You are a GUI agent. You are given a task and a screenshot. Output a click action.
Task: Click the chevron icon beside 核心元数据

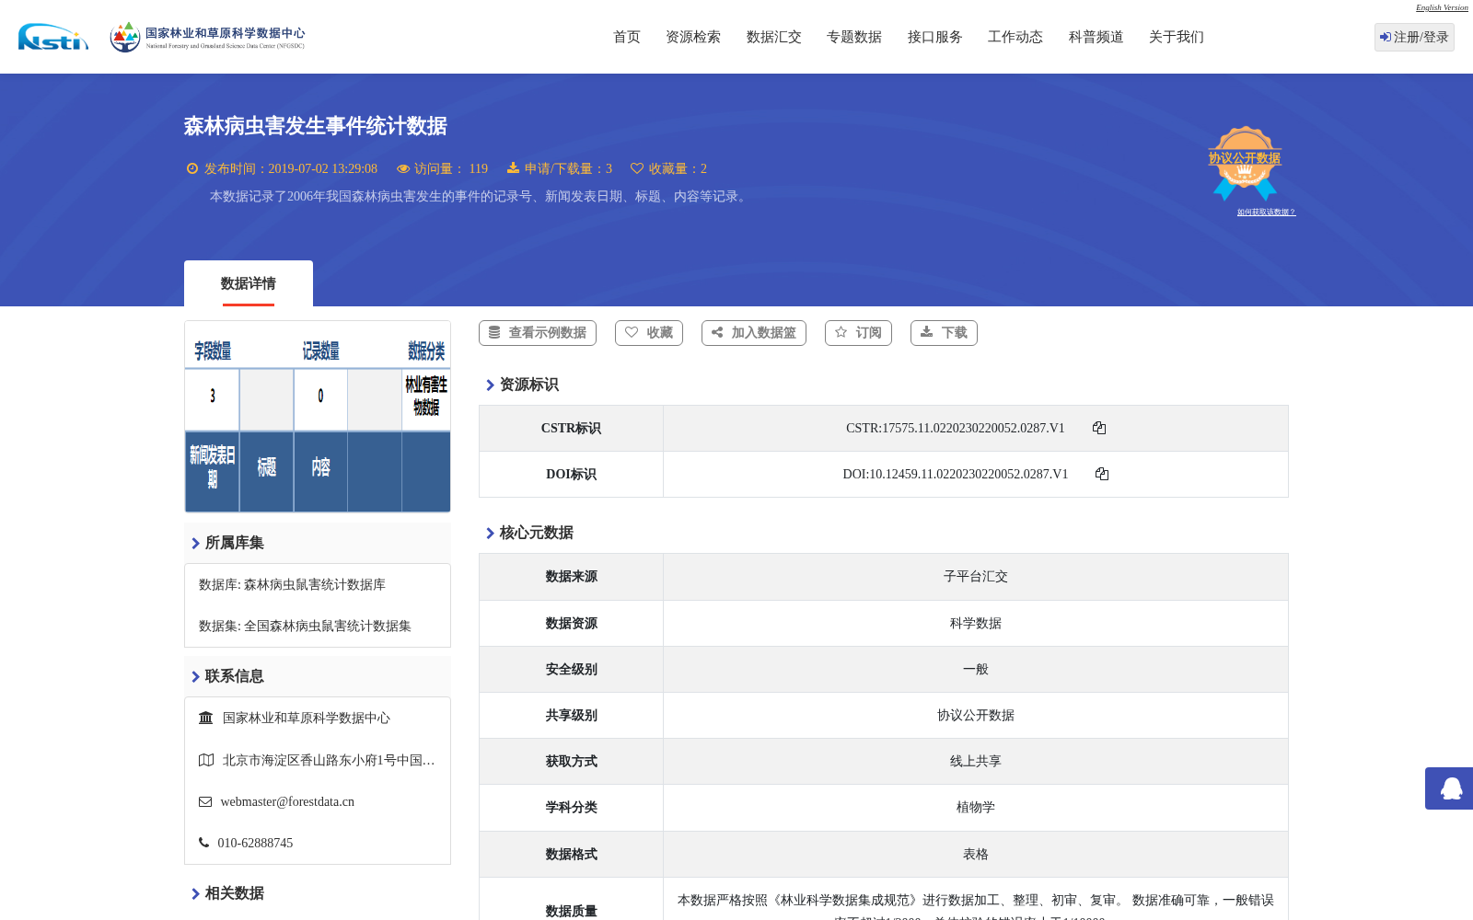tap(490, 533)
